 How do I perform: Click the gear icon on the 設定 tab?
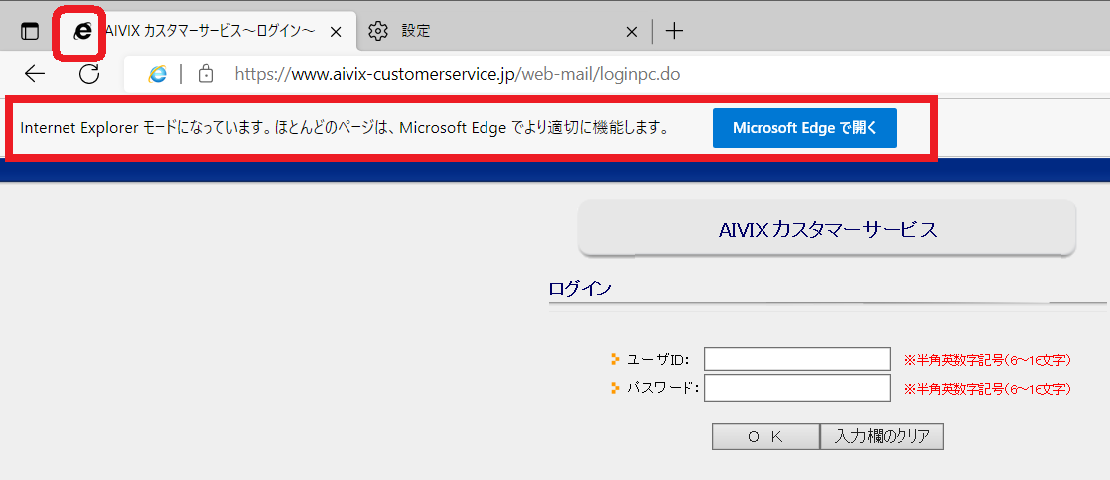click(378, 31)
